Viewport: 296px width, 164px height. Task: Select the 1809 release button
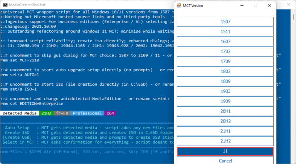tap(225, 81)
